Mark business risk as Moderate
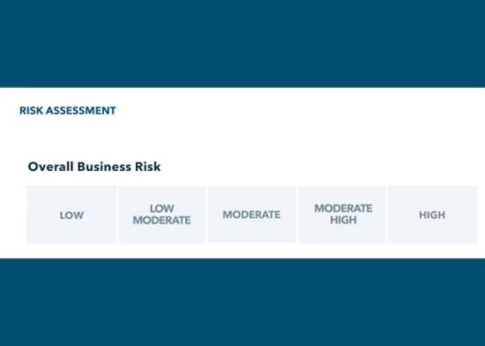The image size is (485, 346). tap(252, 215)
